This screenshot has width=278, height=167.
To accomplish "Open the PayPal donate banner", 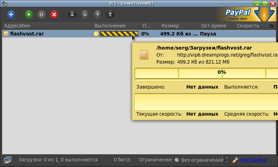I will tap(246, 14).
